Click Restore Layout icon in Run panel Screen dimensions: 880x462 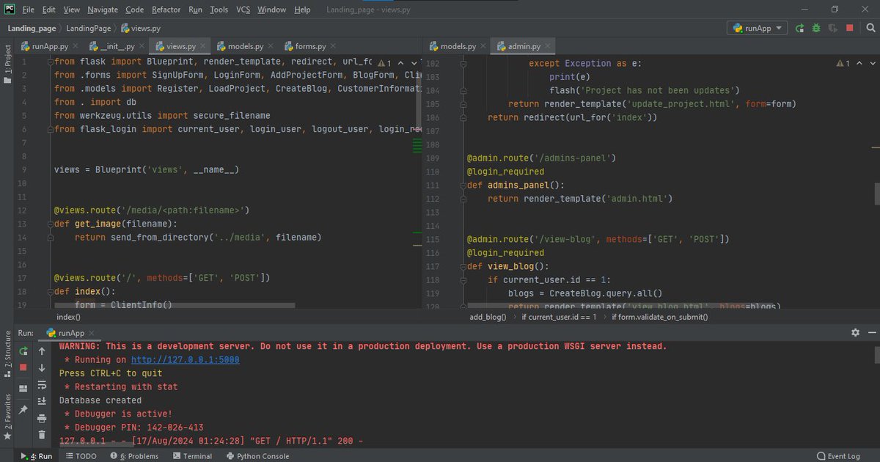pyautogui.click(x=23, y=387)
